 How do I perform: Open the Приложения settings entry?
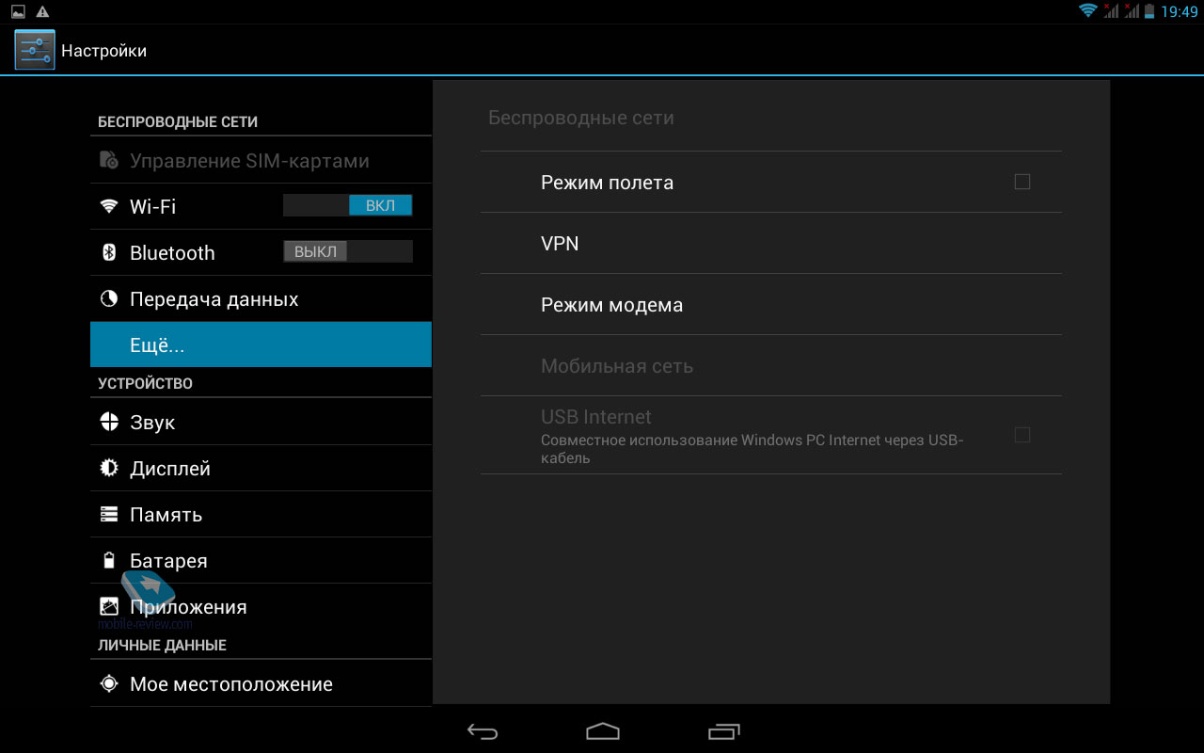[x=261, y=607]
